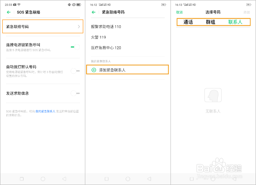Open 紧急联络号码 chevron row
The image size is (256, 185).
pos(43,27)
